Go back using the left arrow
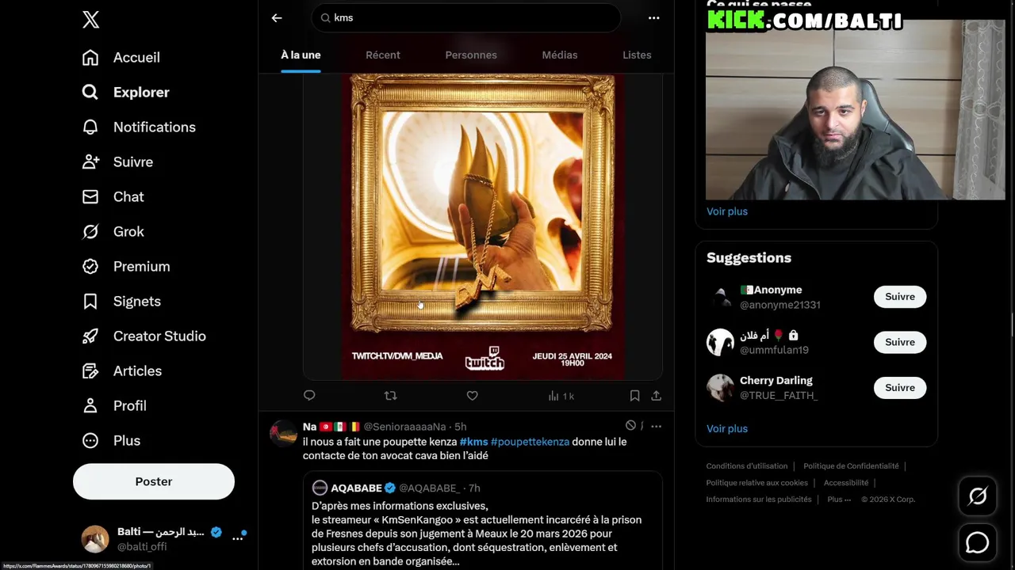 277,17
